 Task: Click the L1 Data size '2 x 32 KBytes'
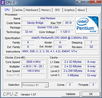(73, 62)
